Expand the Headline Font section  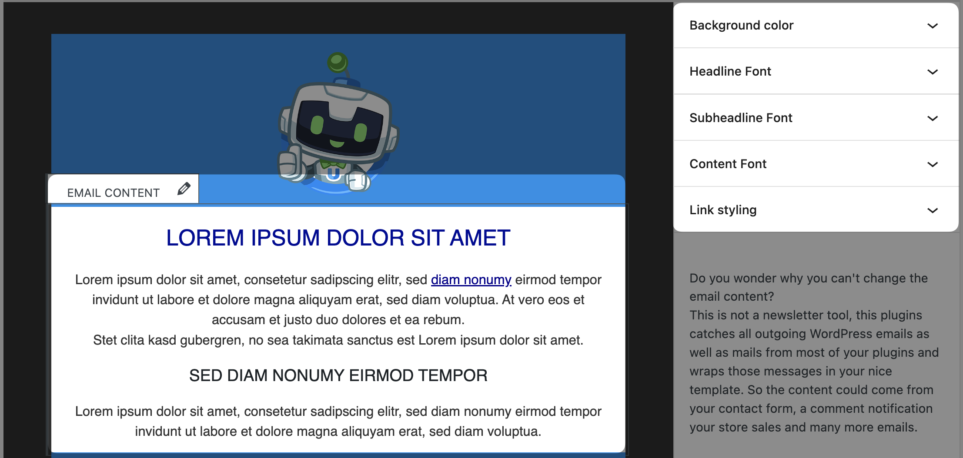pyautogui.click(x=730, y=72)
